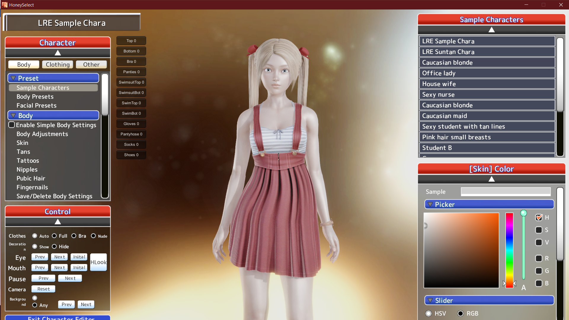Enable Simple Body Settings checkbox
Image resolution: width=569 pixels, height=320 pixels.
[x=12, y=125]
